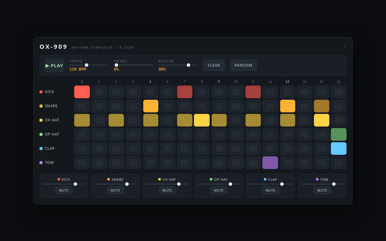Click the Kick channel volume slider

pos(64,184)
